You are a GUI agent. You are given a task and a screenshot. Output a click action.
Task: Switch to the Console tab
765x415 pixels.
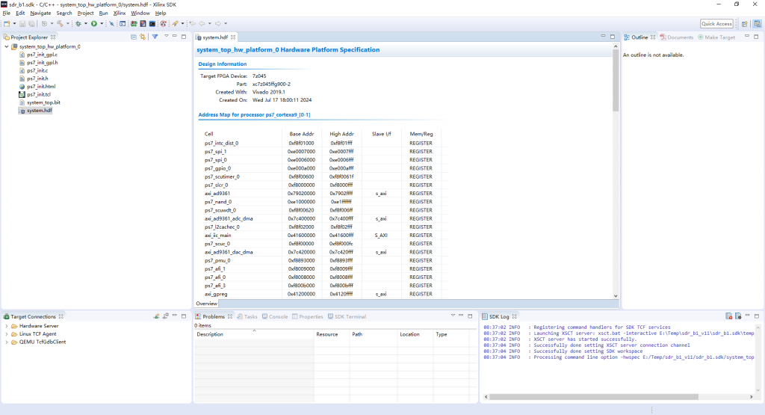pyautogui.click(x=275, y=316)
